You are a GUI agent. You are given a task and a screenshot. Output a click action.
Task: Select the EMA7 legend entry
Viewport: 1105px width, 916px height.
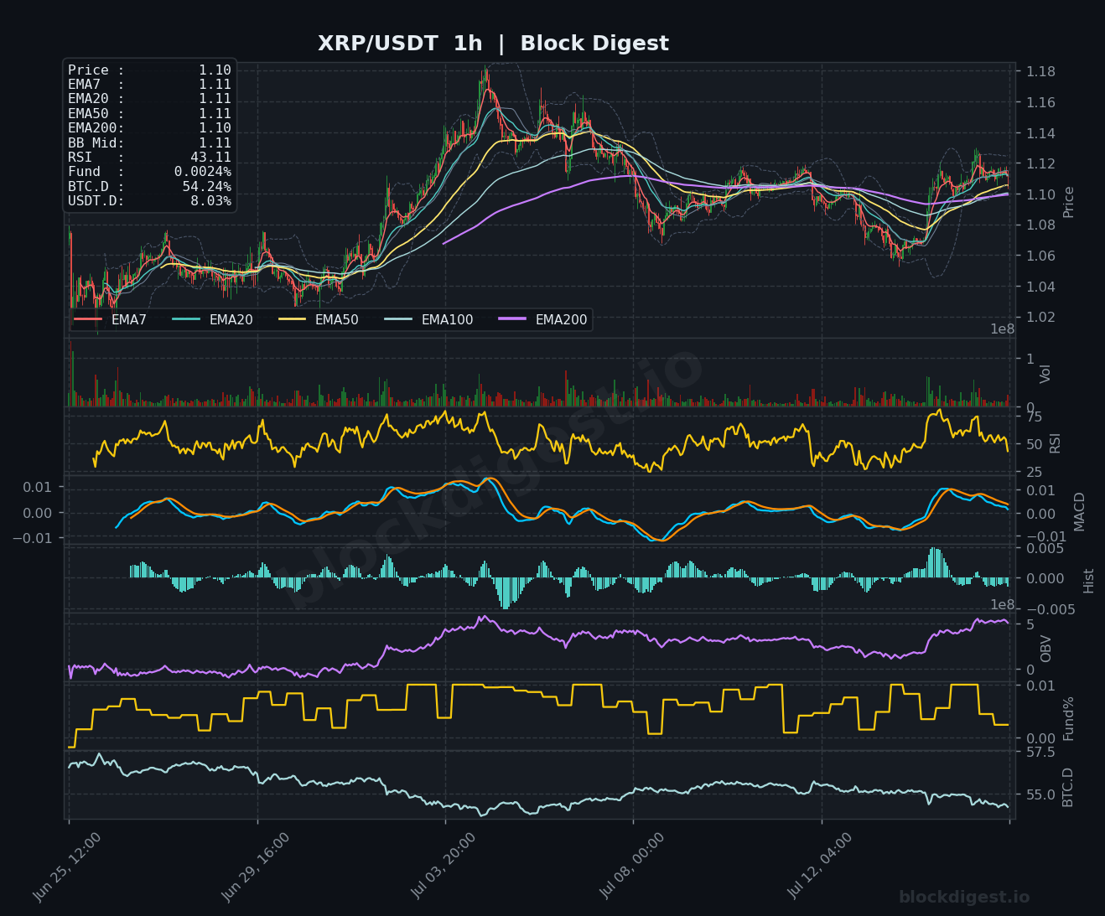(111, 319)
